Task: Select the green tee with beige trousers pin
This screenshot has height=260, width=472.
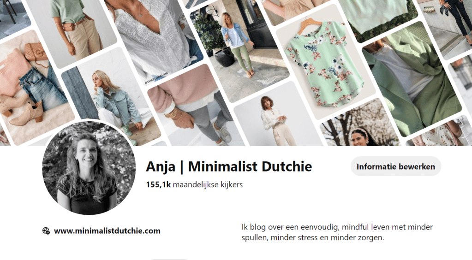Action: point(72,30)
